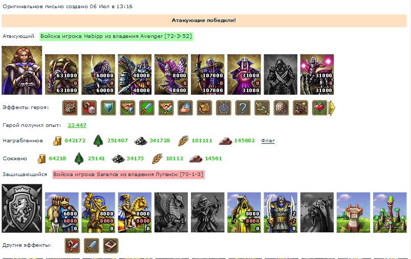Click the golden trident effect icon
Image resolution: width=411 pixels, height=259 pixels.
pyautogui.click(x=262, y=108)
